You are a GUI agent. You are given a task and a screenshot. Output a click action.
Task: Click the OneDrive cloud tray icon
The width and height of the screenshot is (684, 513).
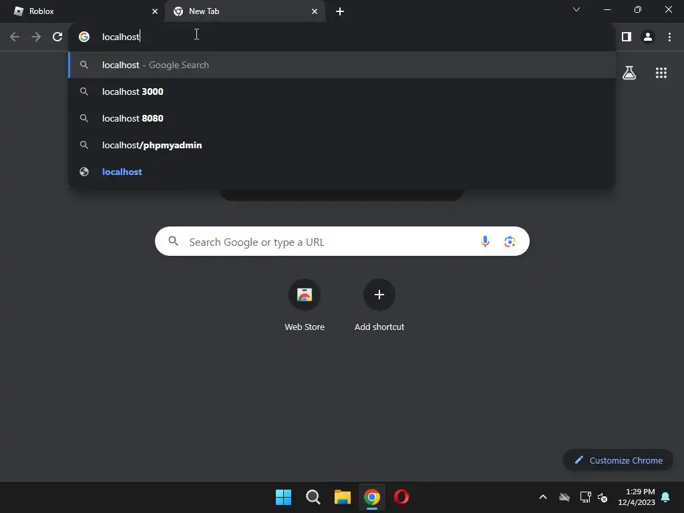coord(564,497)
